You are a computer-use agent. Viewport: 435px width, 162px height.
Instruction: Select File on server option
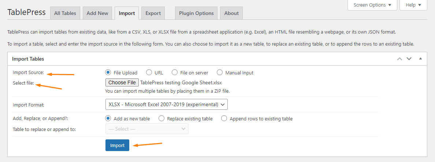pyautogui.click(x=175, y=73)
